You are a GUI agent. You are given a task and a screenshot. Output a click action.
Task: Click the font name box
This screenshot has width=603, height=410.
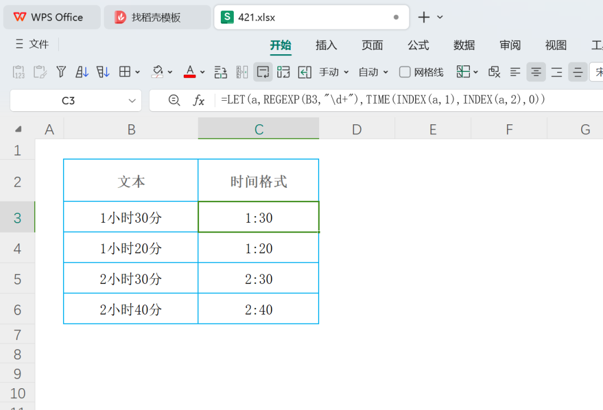[597, 72]
